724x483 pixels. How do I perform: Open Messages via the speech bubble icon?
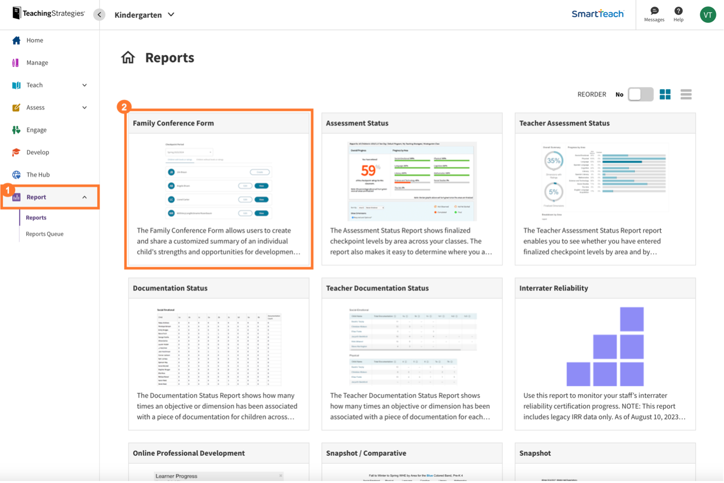click(x=654, y=11)
